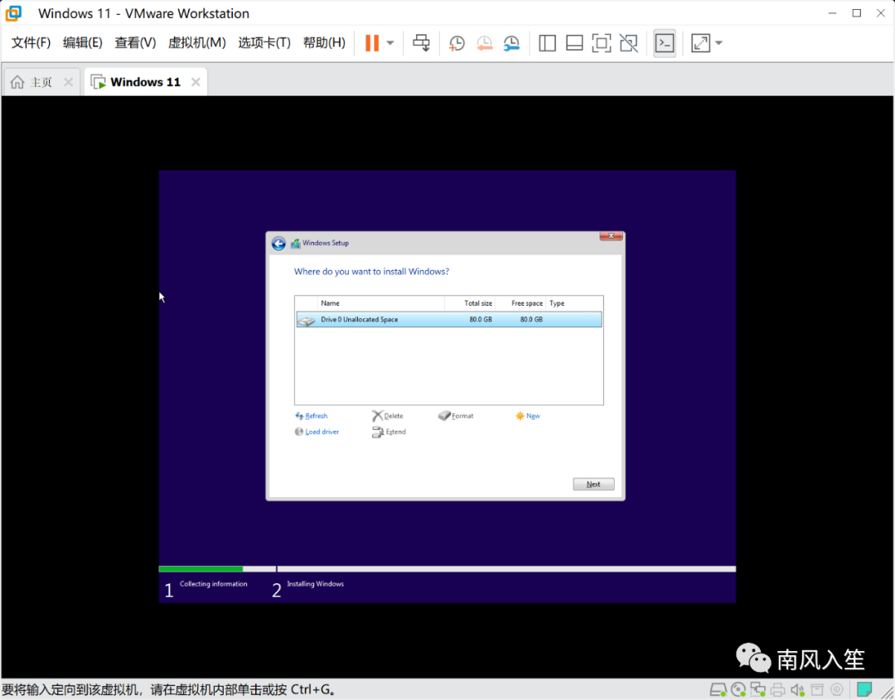Toggle the console view button
Image resolution: width=895 pixels, height=700 pixels.
pyautogui.click(x=665, y=43)
